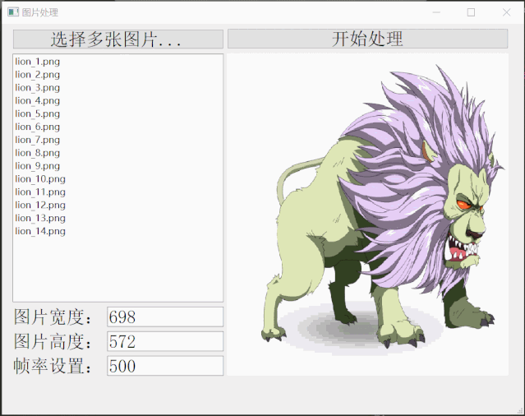Maximize the 图片处理 window

(x=471, y=12)
